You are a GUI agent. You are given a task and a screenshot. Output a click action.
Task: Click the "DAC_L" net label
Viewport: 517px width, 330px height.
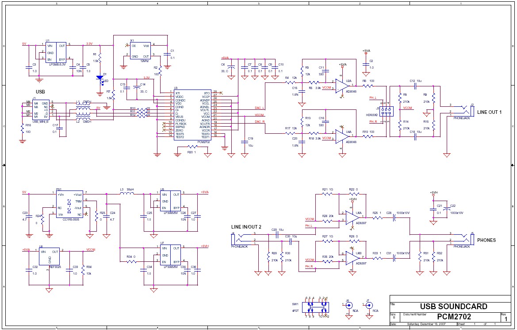pyautogui.click(x=260, y=108)
